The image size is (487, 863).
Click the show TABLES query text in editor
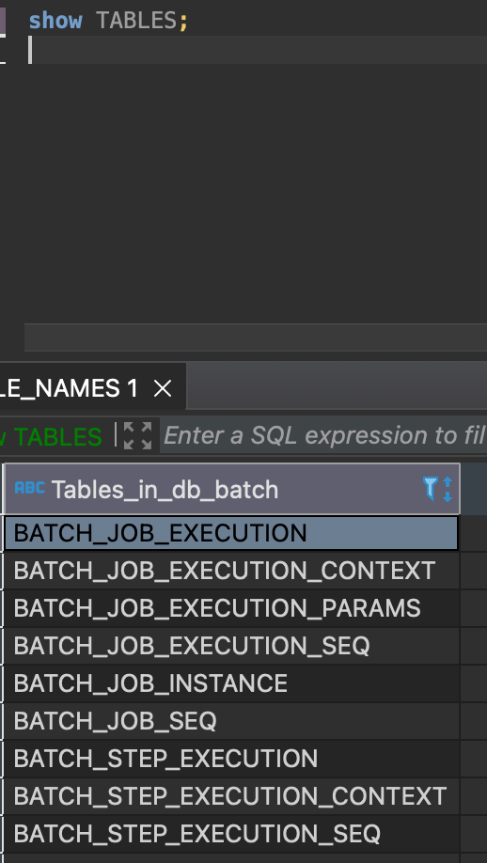click(x=108, y=21)
